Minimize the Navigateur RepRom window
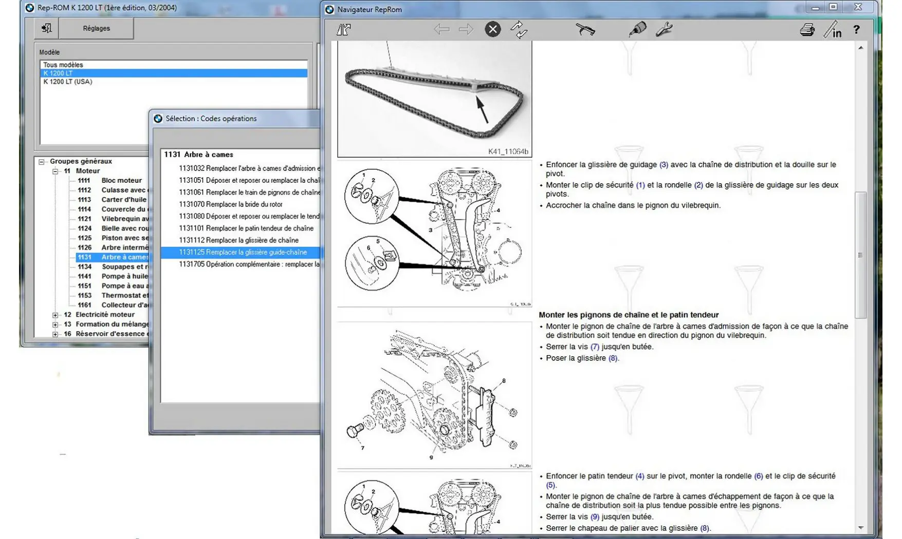Viewport: 902px width, 539px height. [x=815, y=7]
